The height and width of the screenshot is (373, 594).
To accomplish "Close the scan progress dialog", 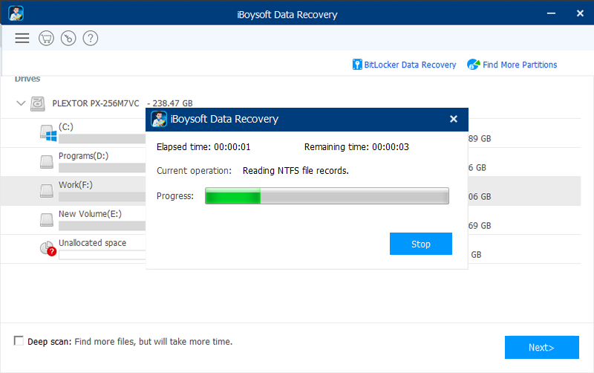I will (x=453, y=119).
